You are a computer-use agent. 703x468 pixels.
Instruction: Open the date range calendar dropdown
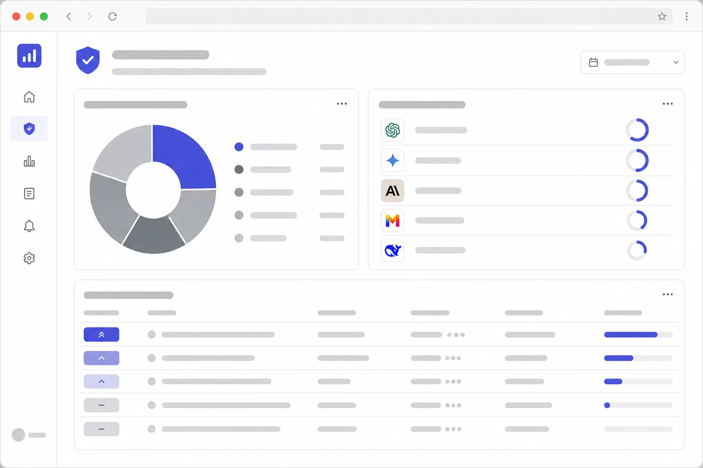pyautogui.click(x=633, y=62)
